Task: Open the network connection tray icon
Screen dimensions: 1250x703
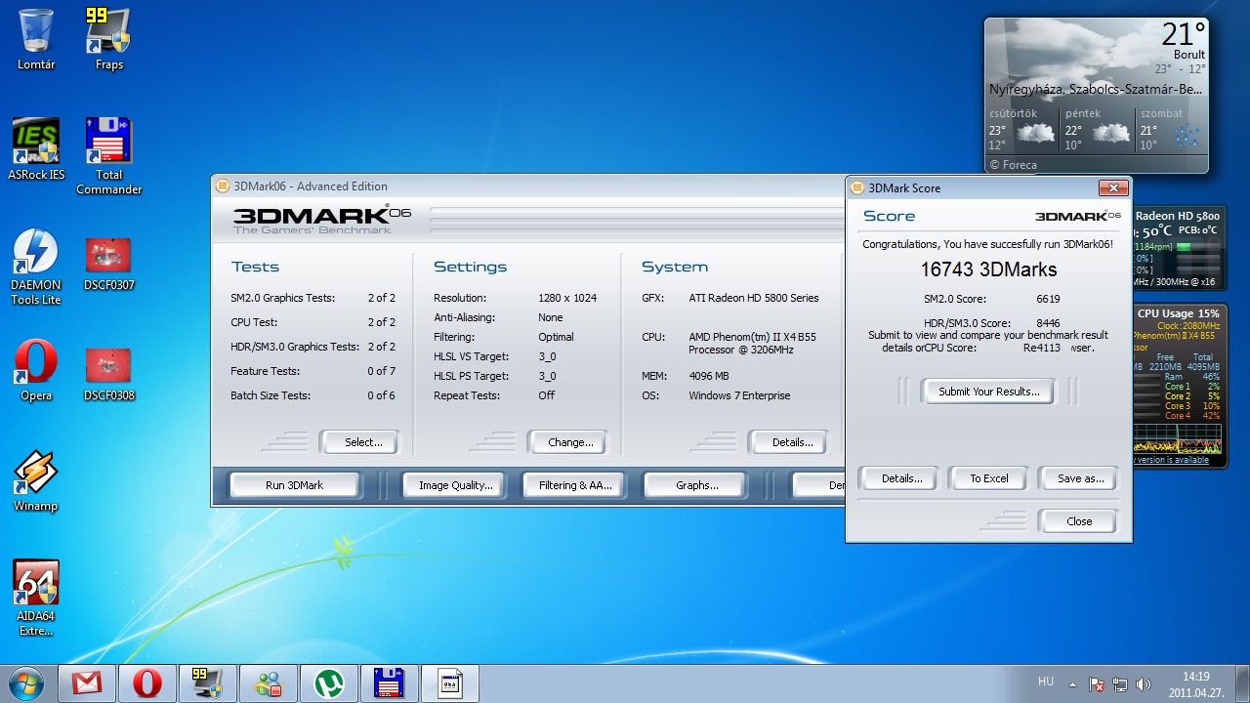Action: [1120, 684]
